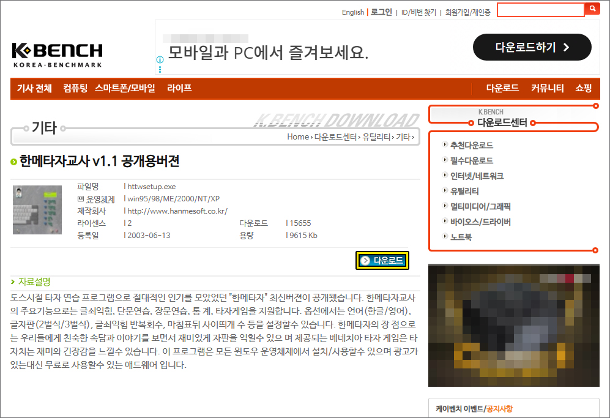Click the 자료설명 section heading
This screenshot has height=418, width=610.
click(34, 282)
